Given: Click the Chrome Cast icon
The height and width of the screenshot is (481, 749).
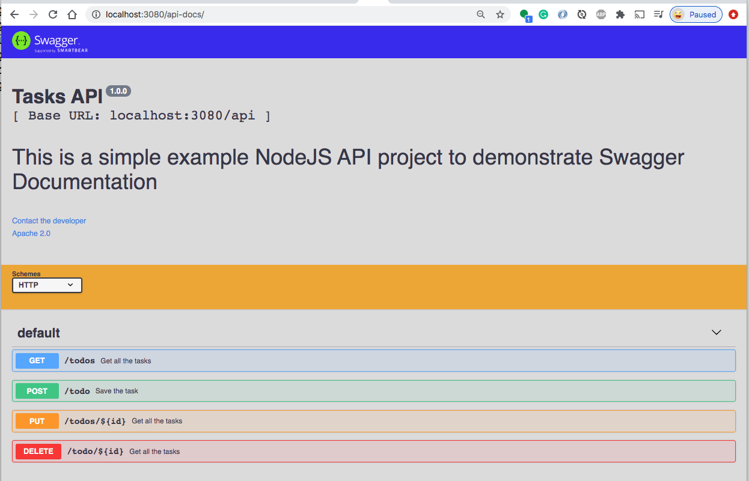Looking at the screenshot, I should point(640,14).
